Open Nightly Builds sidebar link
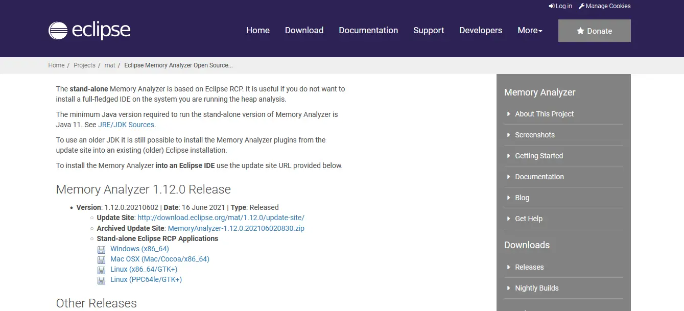Screen dimensions: 684x311 537,288
